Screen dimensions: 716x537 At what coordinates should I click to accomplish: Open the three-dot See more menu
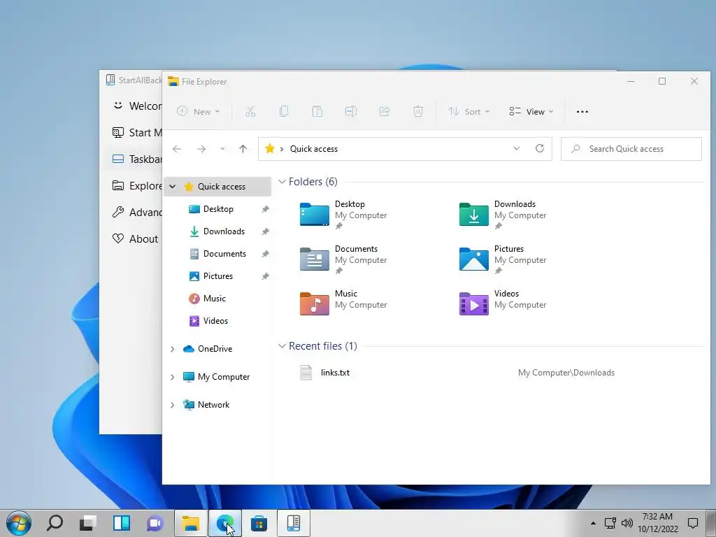582,111
